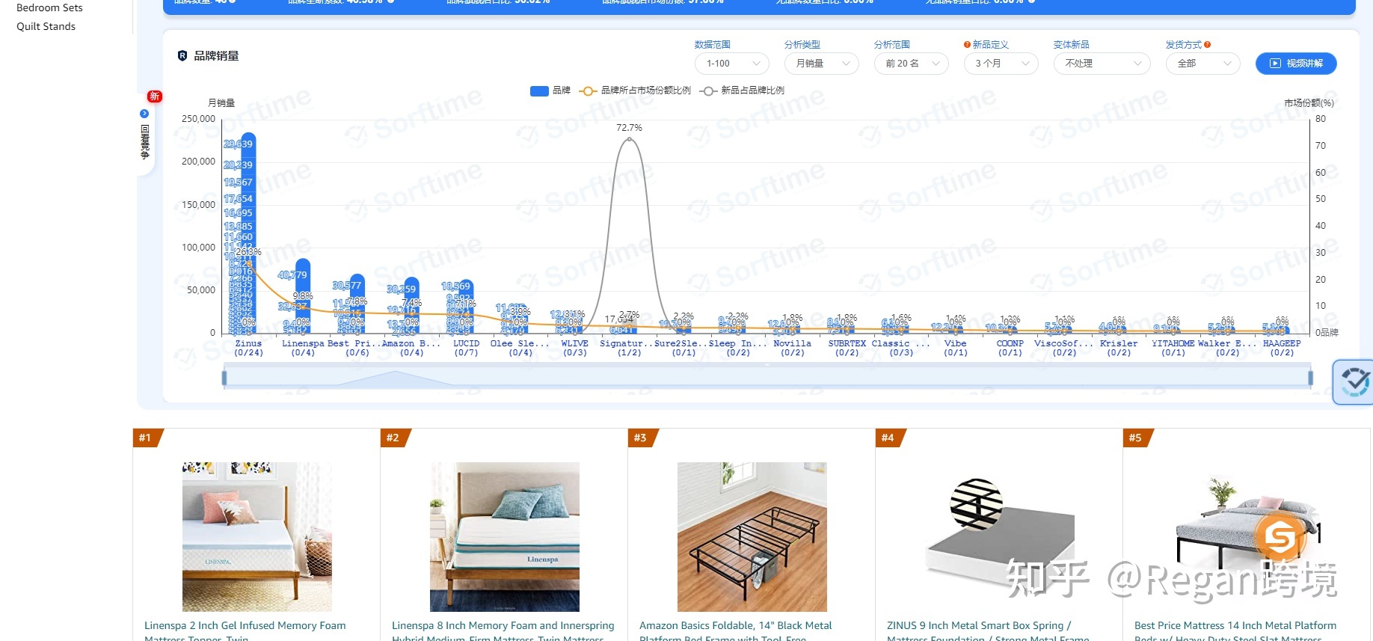Viewport: 1373px width, 641px height.
Task: Click the #1 rank badge
Action: click(147, 438)
